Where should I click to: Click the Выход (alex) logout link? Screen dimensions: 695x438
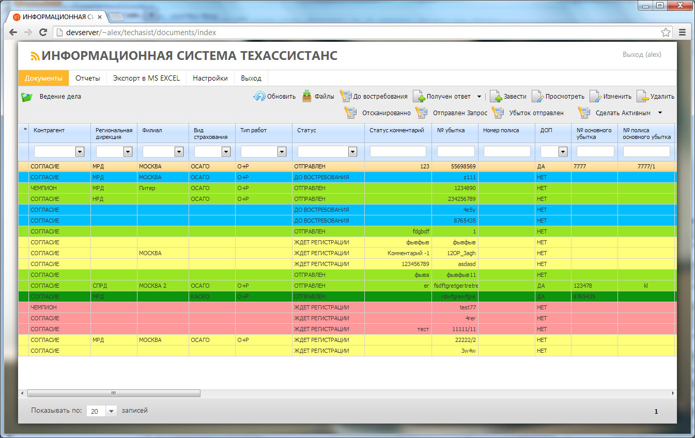642,54
